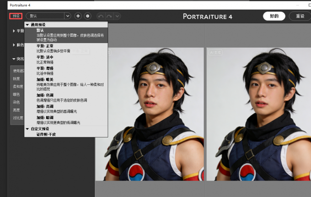Collapse the 通用预设 group
The width and height of the screenshot is (311, 197).
27,25
